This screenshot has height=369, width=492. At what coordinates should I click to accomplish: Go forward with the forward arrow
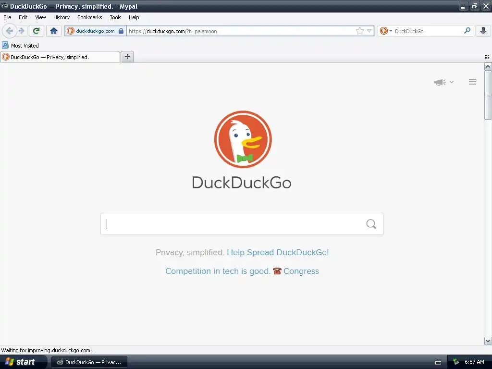pos(21,31)
